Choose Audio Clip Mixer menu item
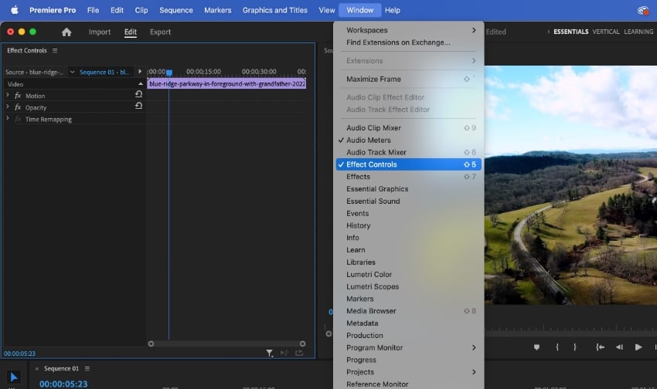 tap(409, 128)
